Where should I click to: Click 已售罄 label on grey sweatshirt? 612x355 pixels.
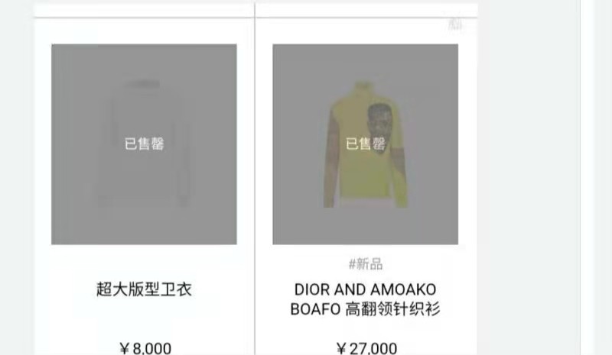144,144
